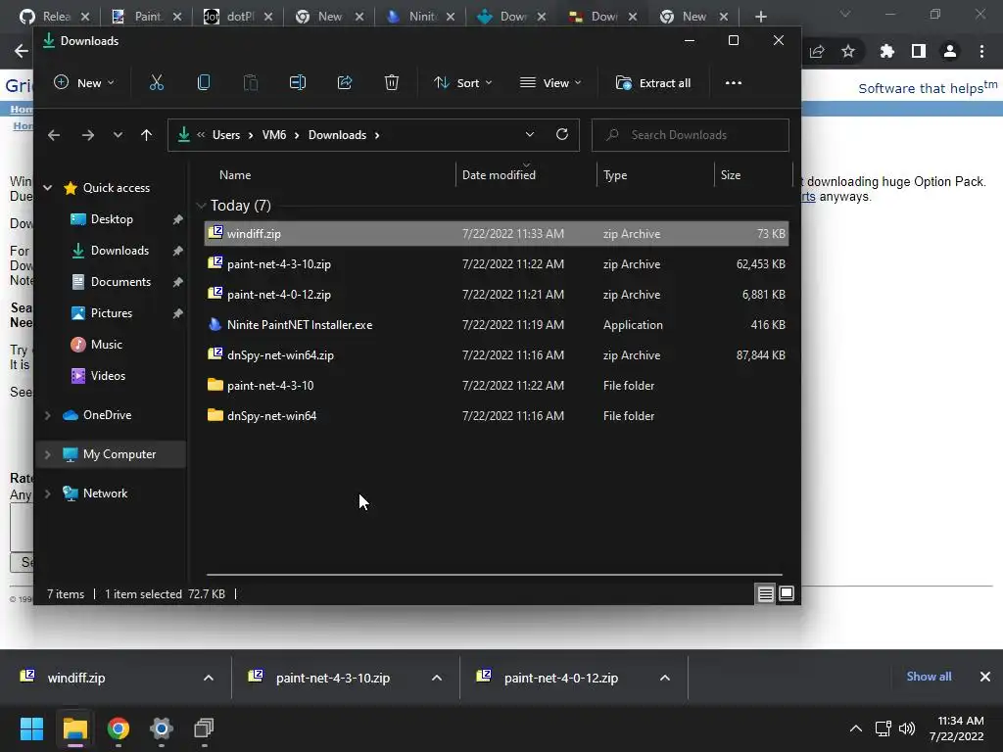Viewport: 1003px width, 752px height.
Task: Switch to the Ninite browser tab
Action: (x=419, y=17)
